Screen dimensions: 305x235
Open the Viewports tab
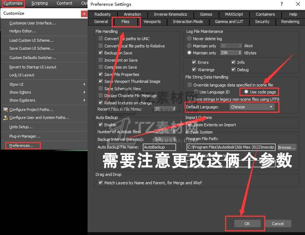[x=152, y=22]
